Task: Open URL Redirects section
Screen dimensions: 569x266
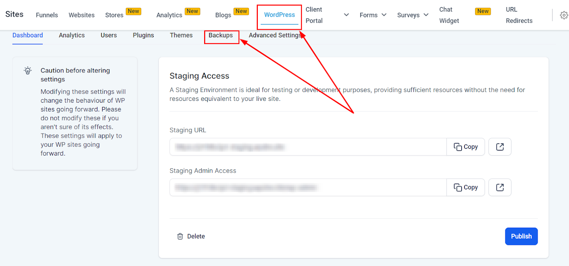Action: coord(519,15)
